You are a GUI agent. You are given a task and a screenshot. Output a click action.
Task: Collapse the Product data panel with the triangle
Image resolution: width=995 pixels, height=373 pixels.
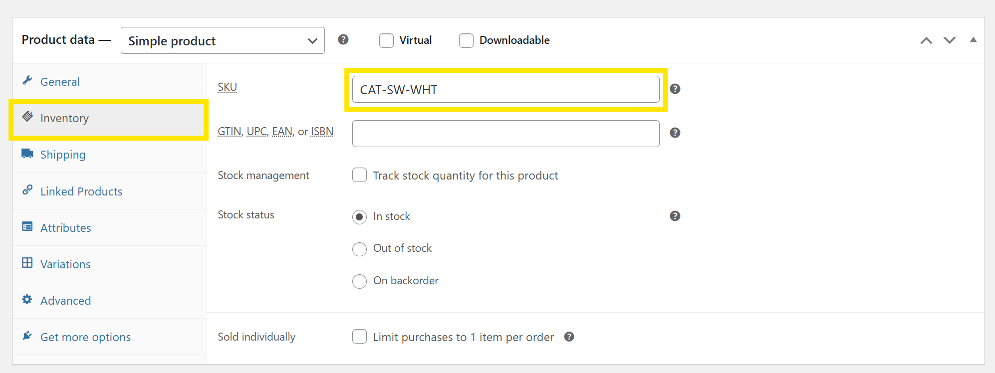click(973, 40)
